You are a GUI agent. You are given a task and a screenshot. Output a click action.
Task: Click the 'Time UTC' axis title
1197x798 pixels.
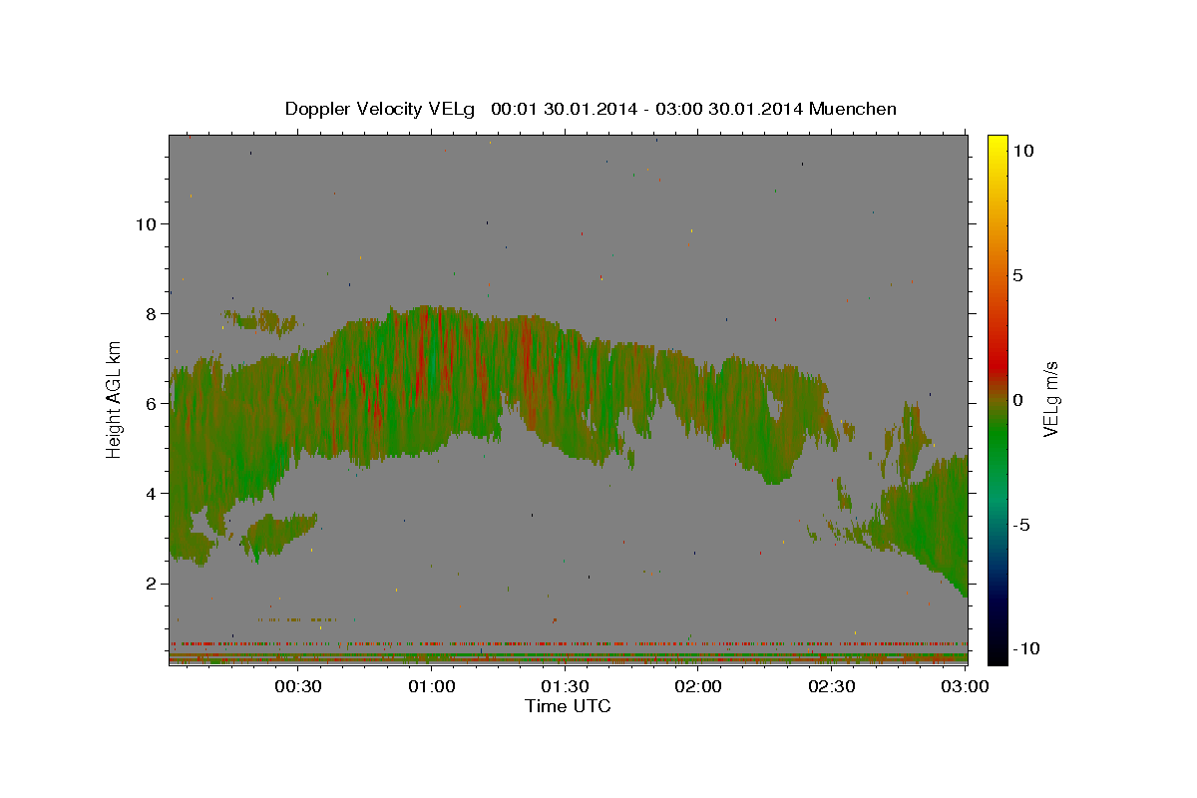(x=568, y=706)
